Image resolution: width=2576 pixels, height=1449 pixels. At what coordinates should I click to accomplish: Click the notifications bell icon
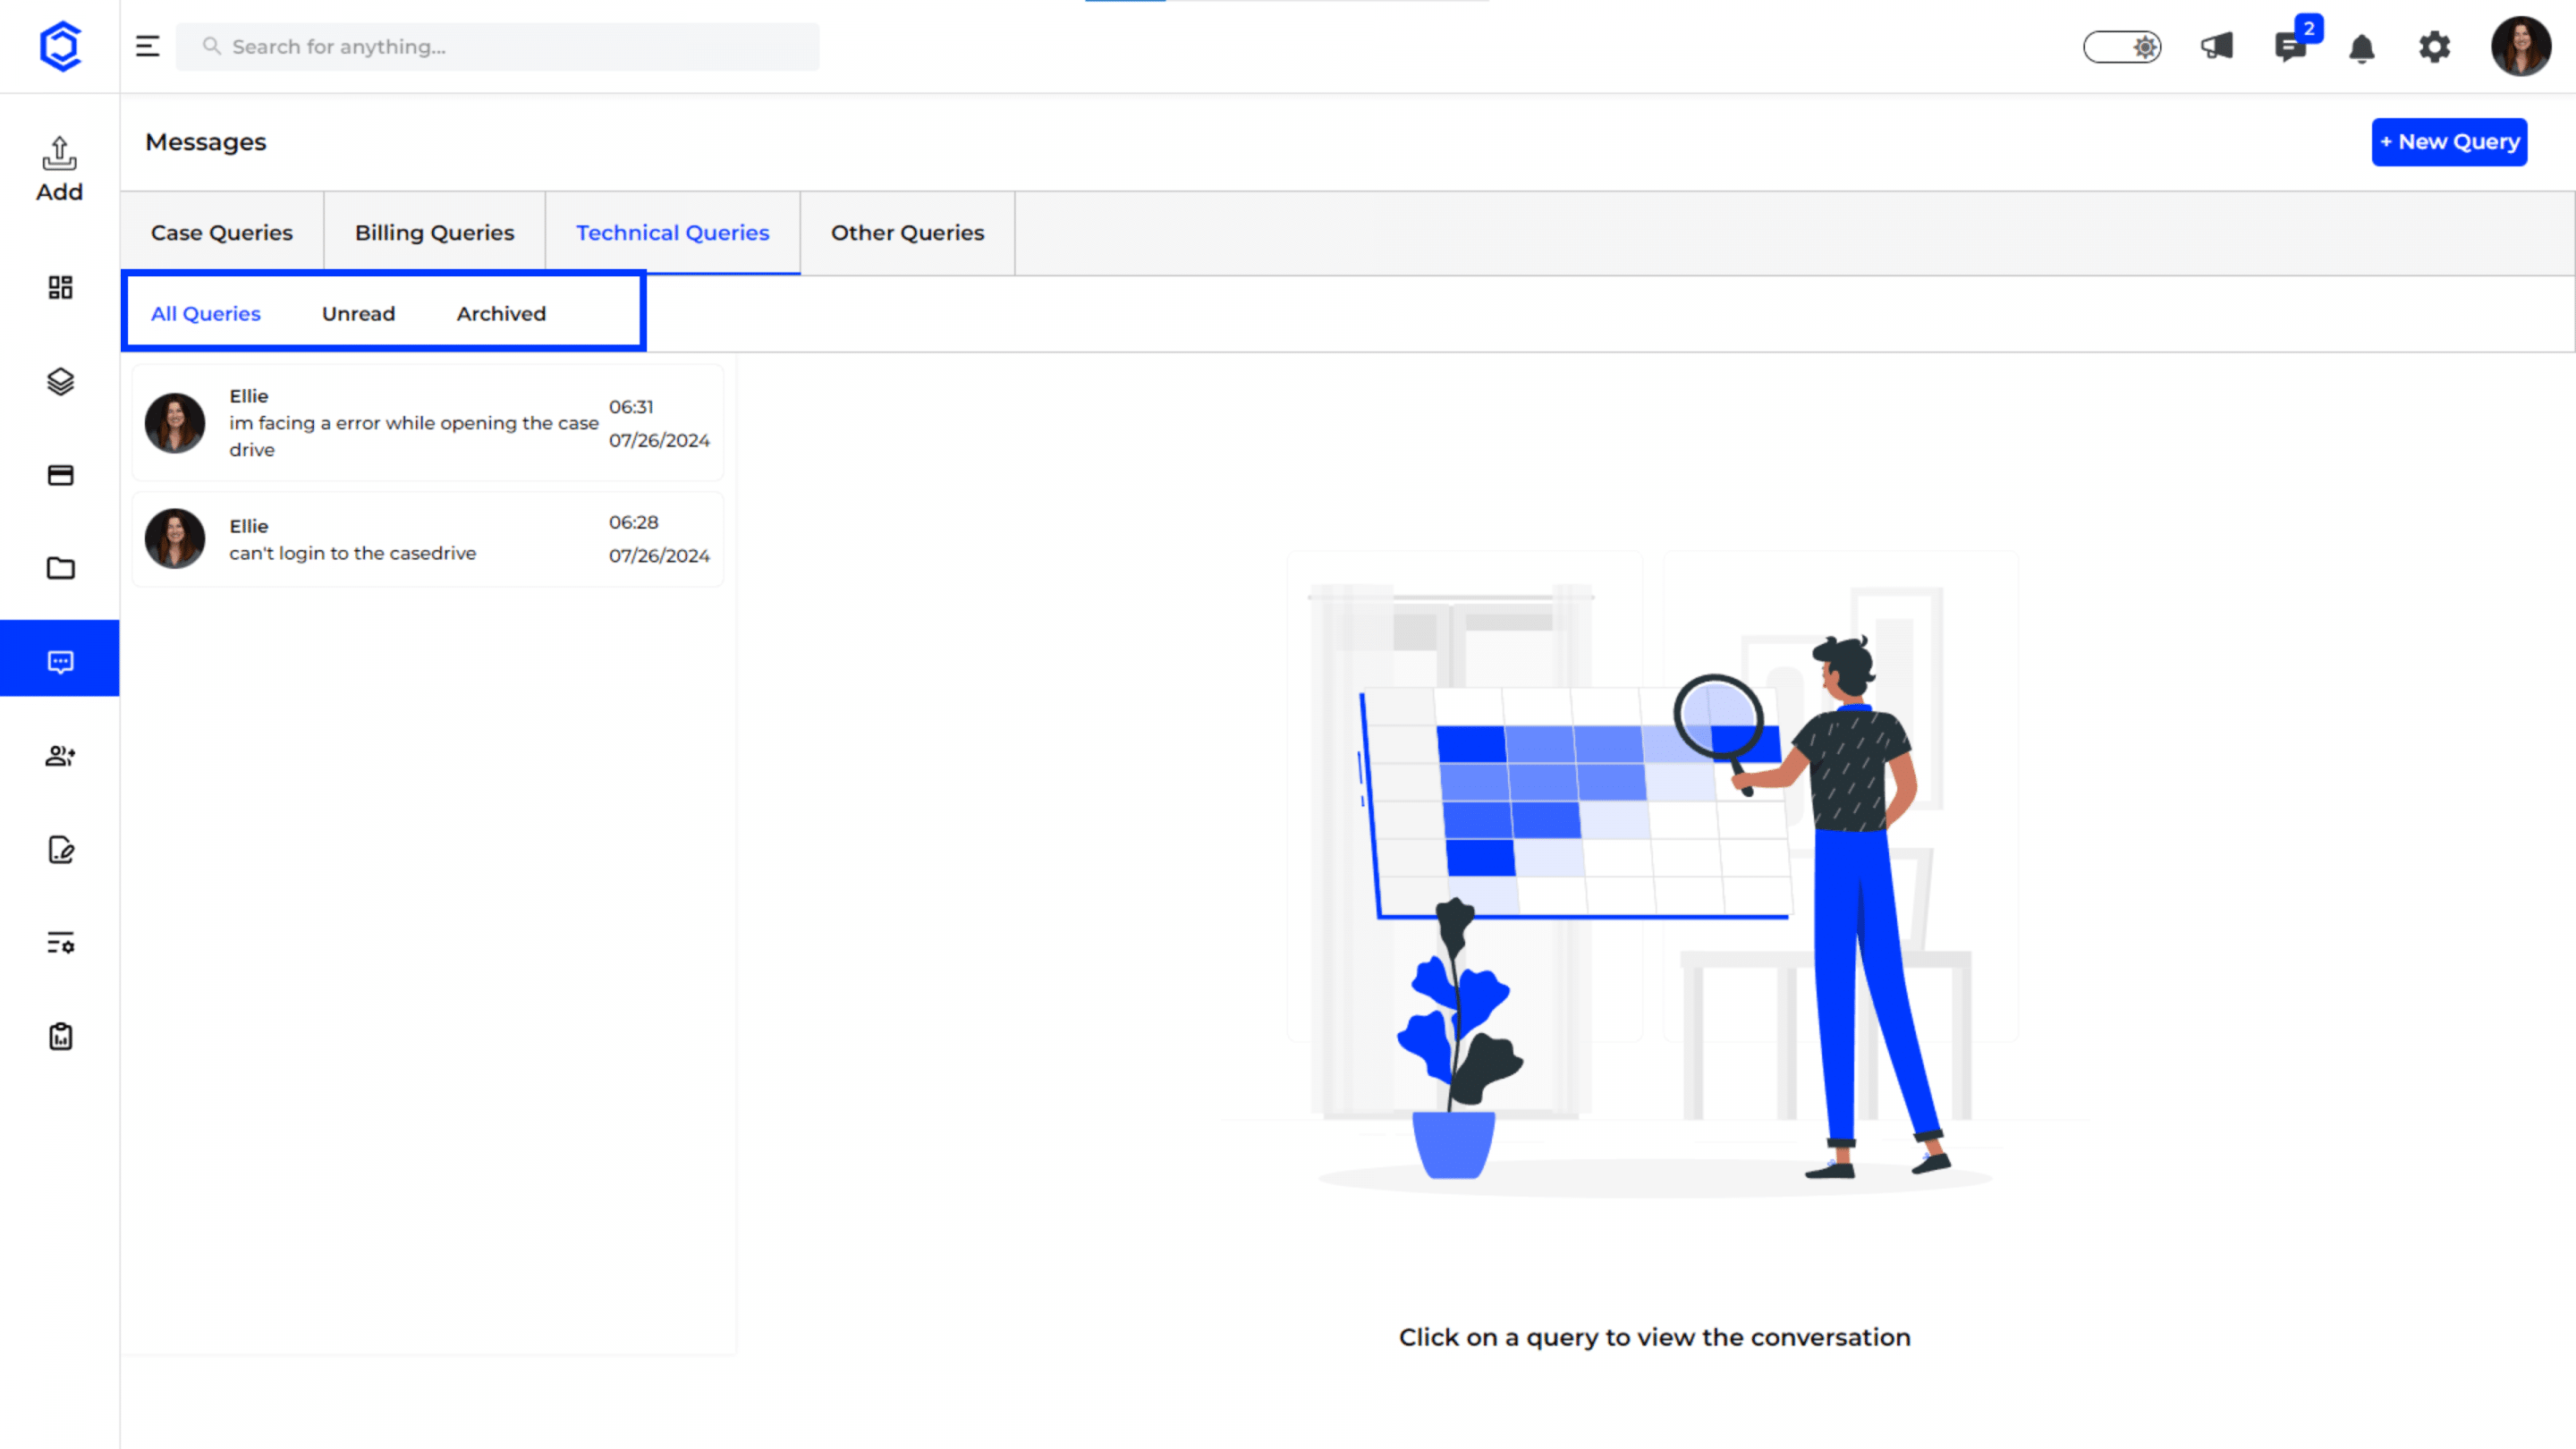[x=2361, y=48]
